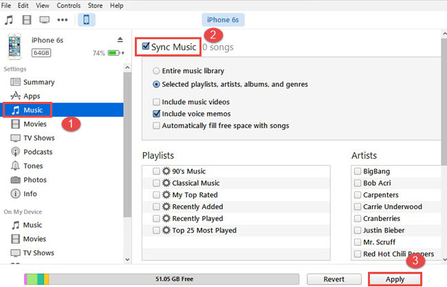Open the Controls menu
Screen dimensions: 447x287
pyautogui.click(x=69, y=6)
